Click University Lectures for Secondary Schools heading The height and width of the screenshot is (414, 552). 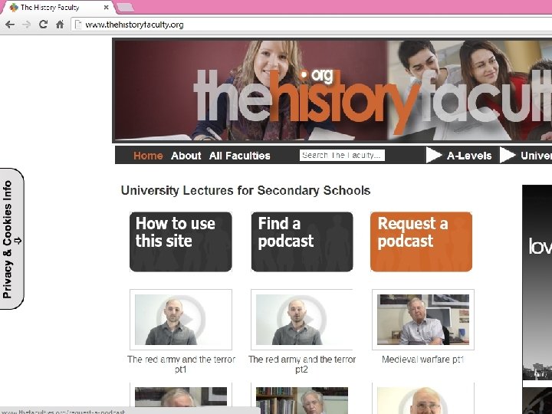pyautogui.click(x=245, y=190)
